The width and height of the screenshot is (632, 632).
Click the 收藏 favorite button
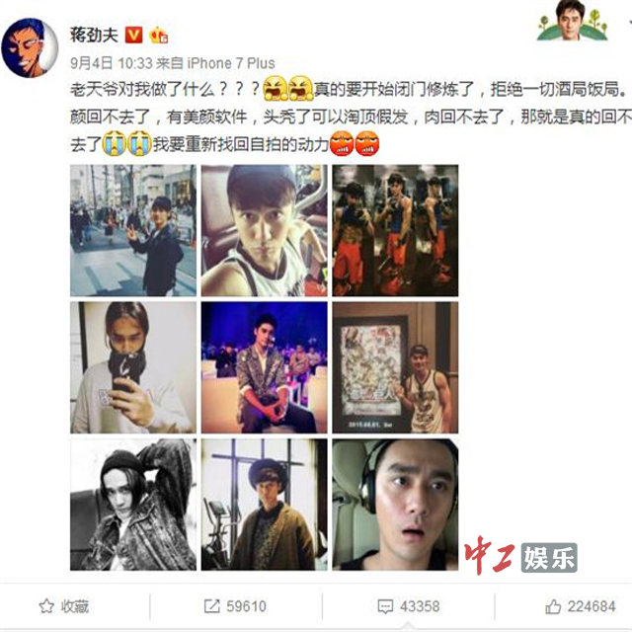coord(64,606)
